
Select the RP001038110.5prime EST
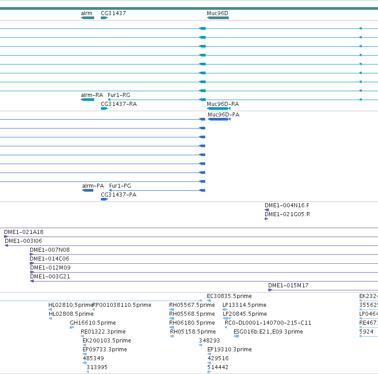[94, 310]
